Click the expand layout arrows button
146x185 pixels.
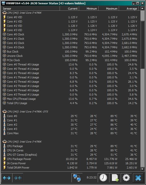(7, 178)
